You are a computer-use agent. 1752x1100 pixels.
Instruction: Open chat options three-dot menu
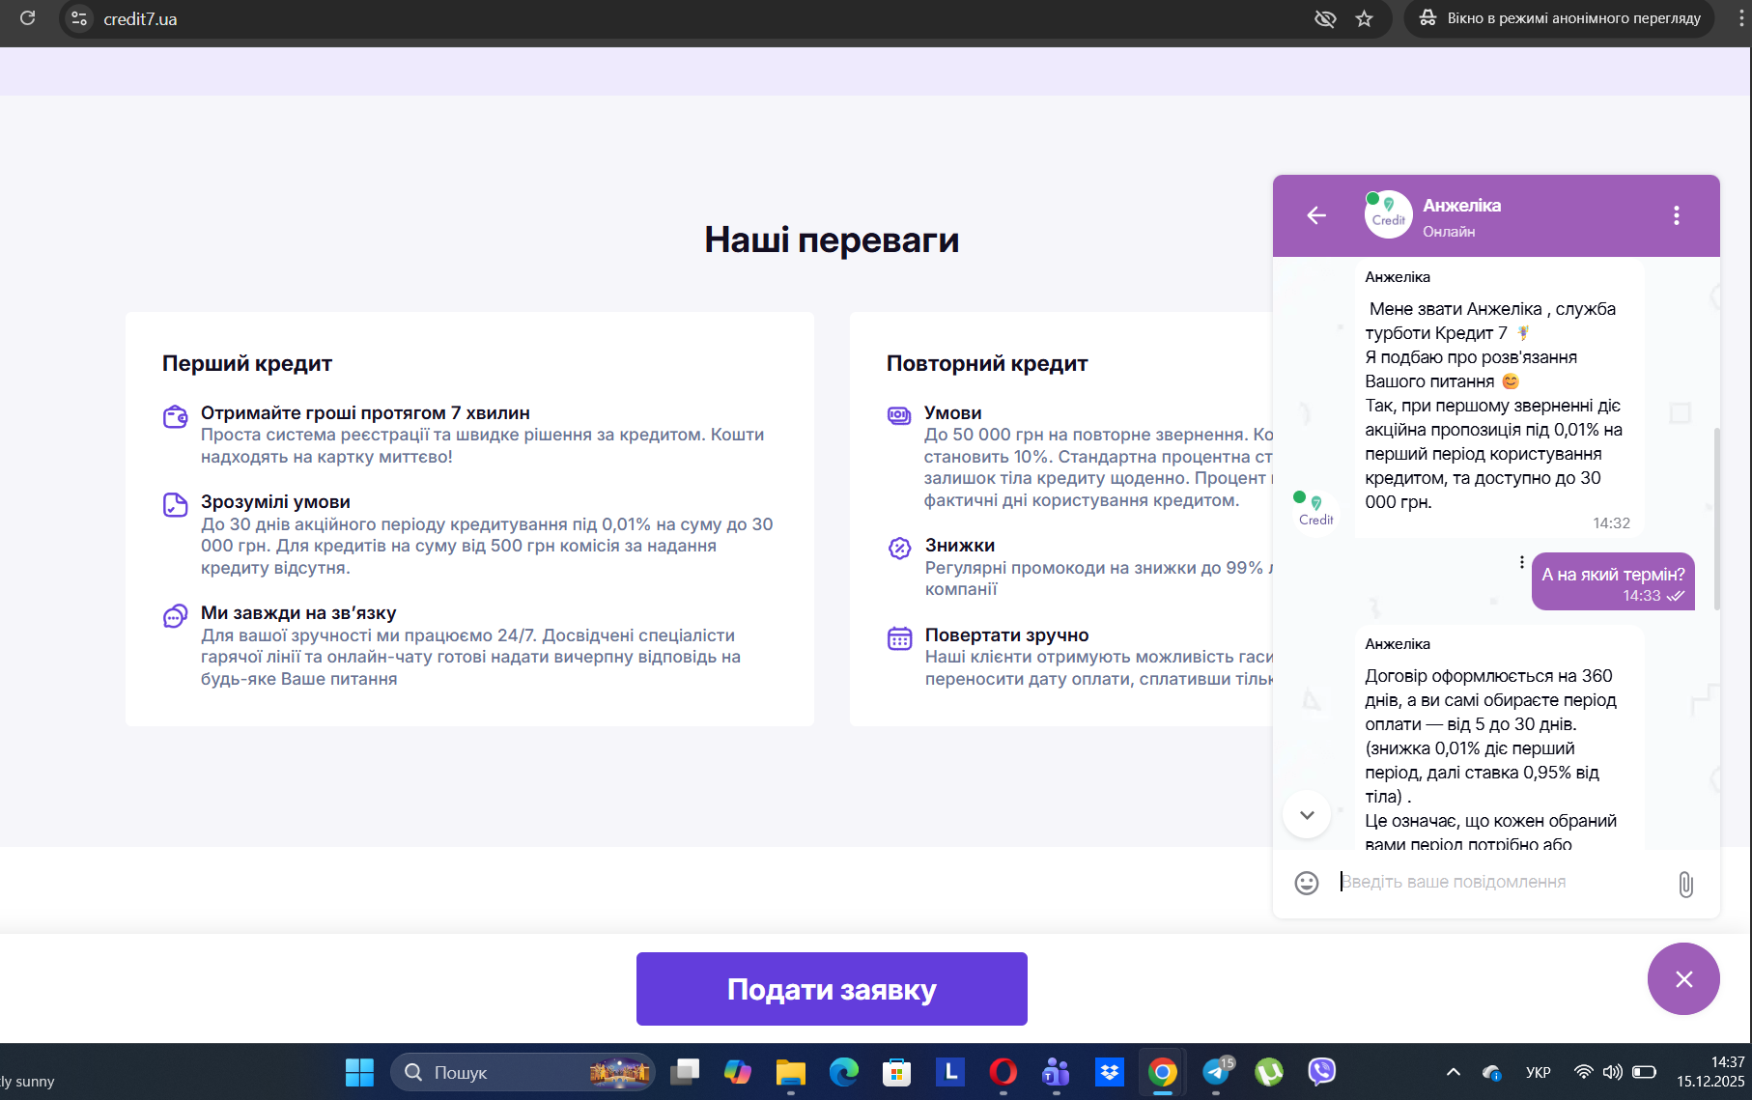click(1677, 215)
